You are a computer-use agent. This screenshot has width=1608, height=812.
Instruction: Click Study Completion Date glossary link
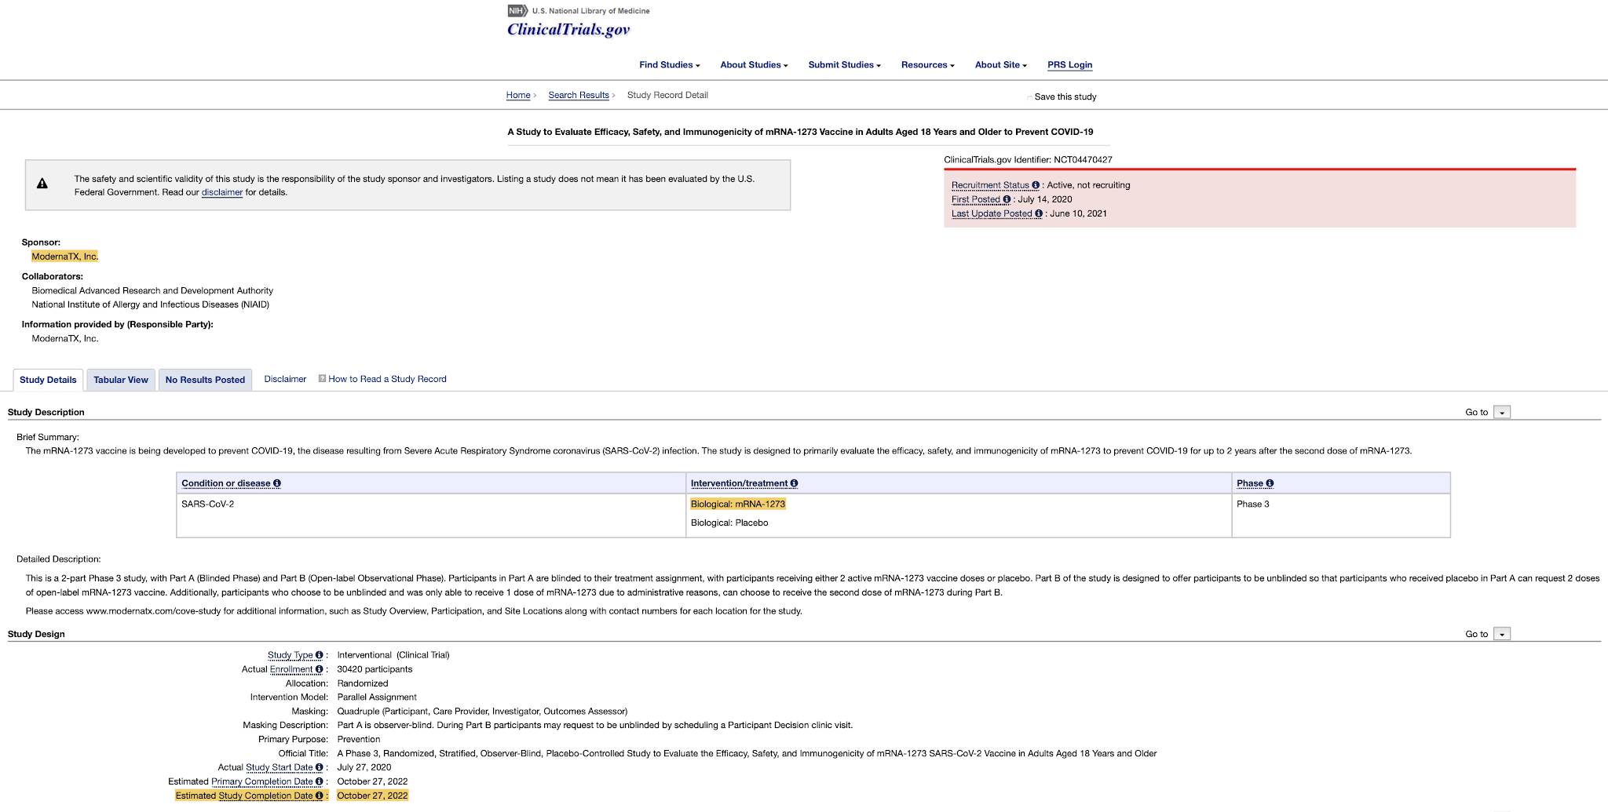point(265,796)
